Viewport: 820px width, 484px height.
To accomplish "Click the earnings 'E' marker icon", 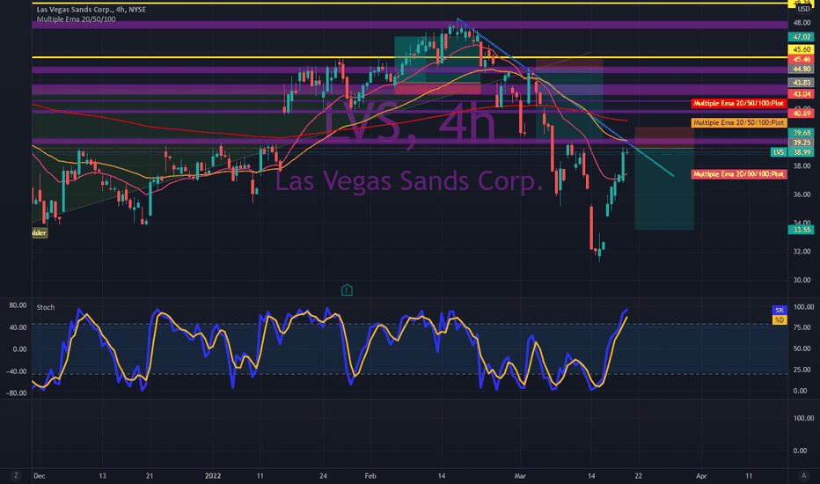I will (347, 290).
